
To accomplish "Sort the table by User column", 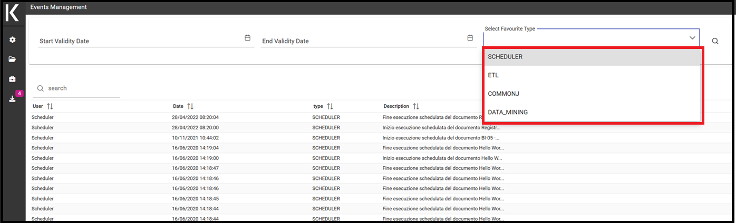I will [50, 106].
